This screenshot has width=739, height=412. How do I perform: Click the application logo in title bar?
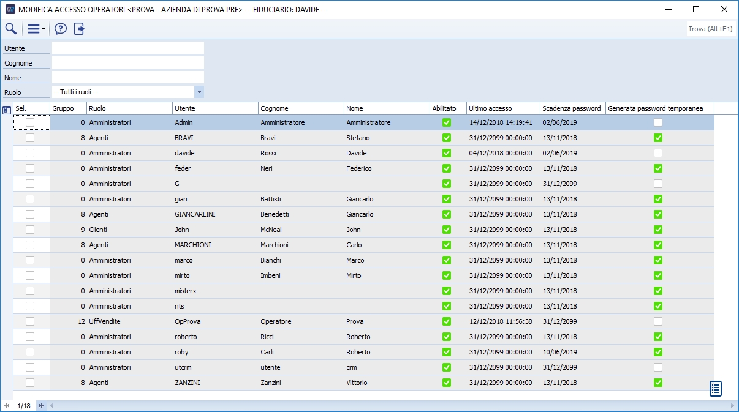(10, 9)
